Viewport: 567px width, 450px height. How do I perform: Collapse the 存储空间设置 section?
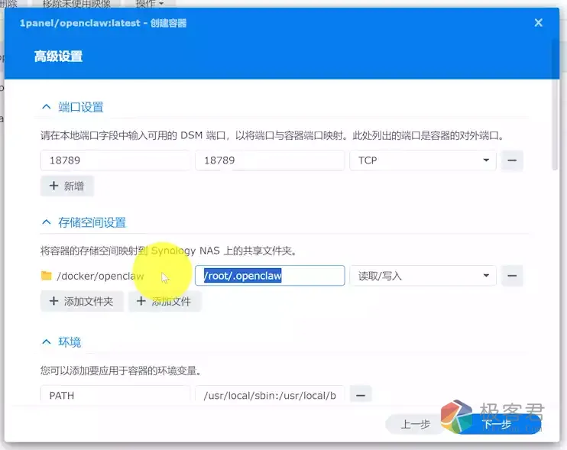coord(47,222)
